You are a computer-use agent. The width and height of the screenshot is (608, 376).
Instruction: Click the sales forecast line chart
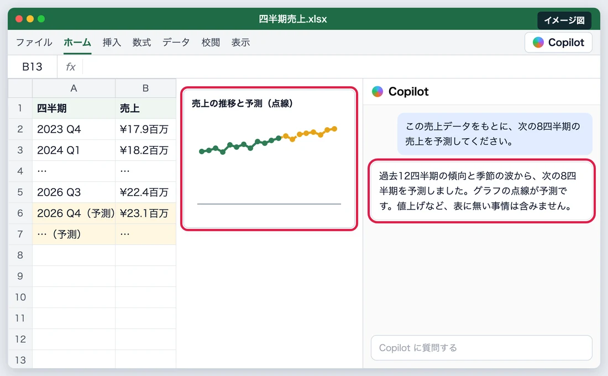click(269, 159)
